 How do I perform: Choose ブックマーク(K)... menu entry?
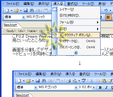point(76,41)
